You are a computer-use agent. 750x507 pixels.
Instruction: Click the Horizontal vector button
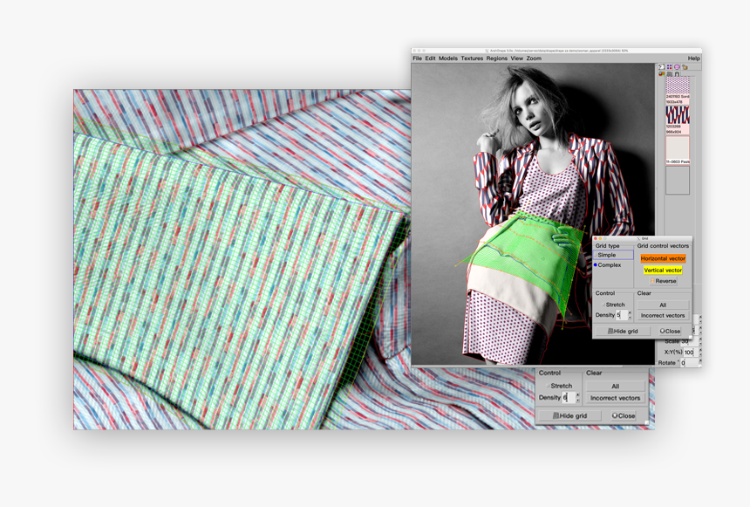point(663,258)
